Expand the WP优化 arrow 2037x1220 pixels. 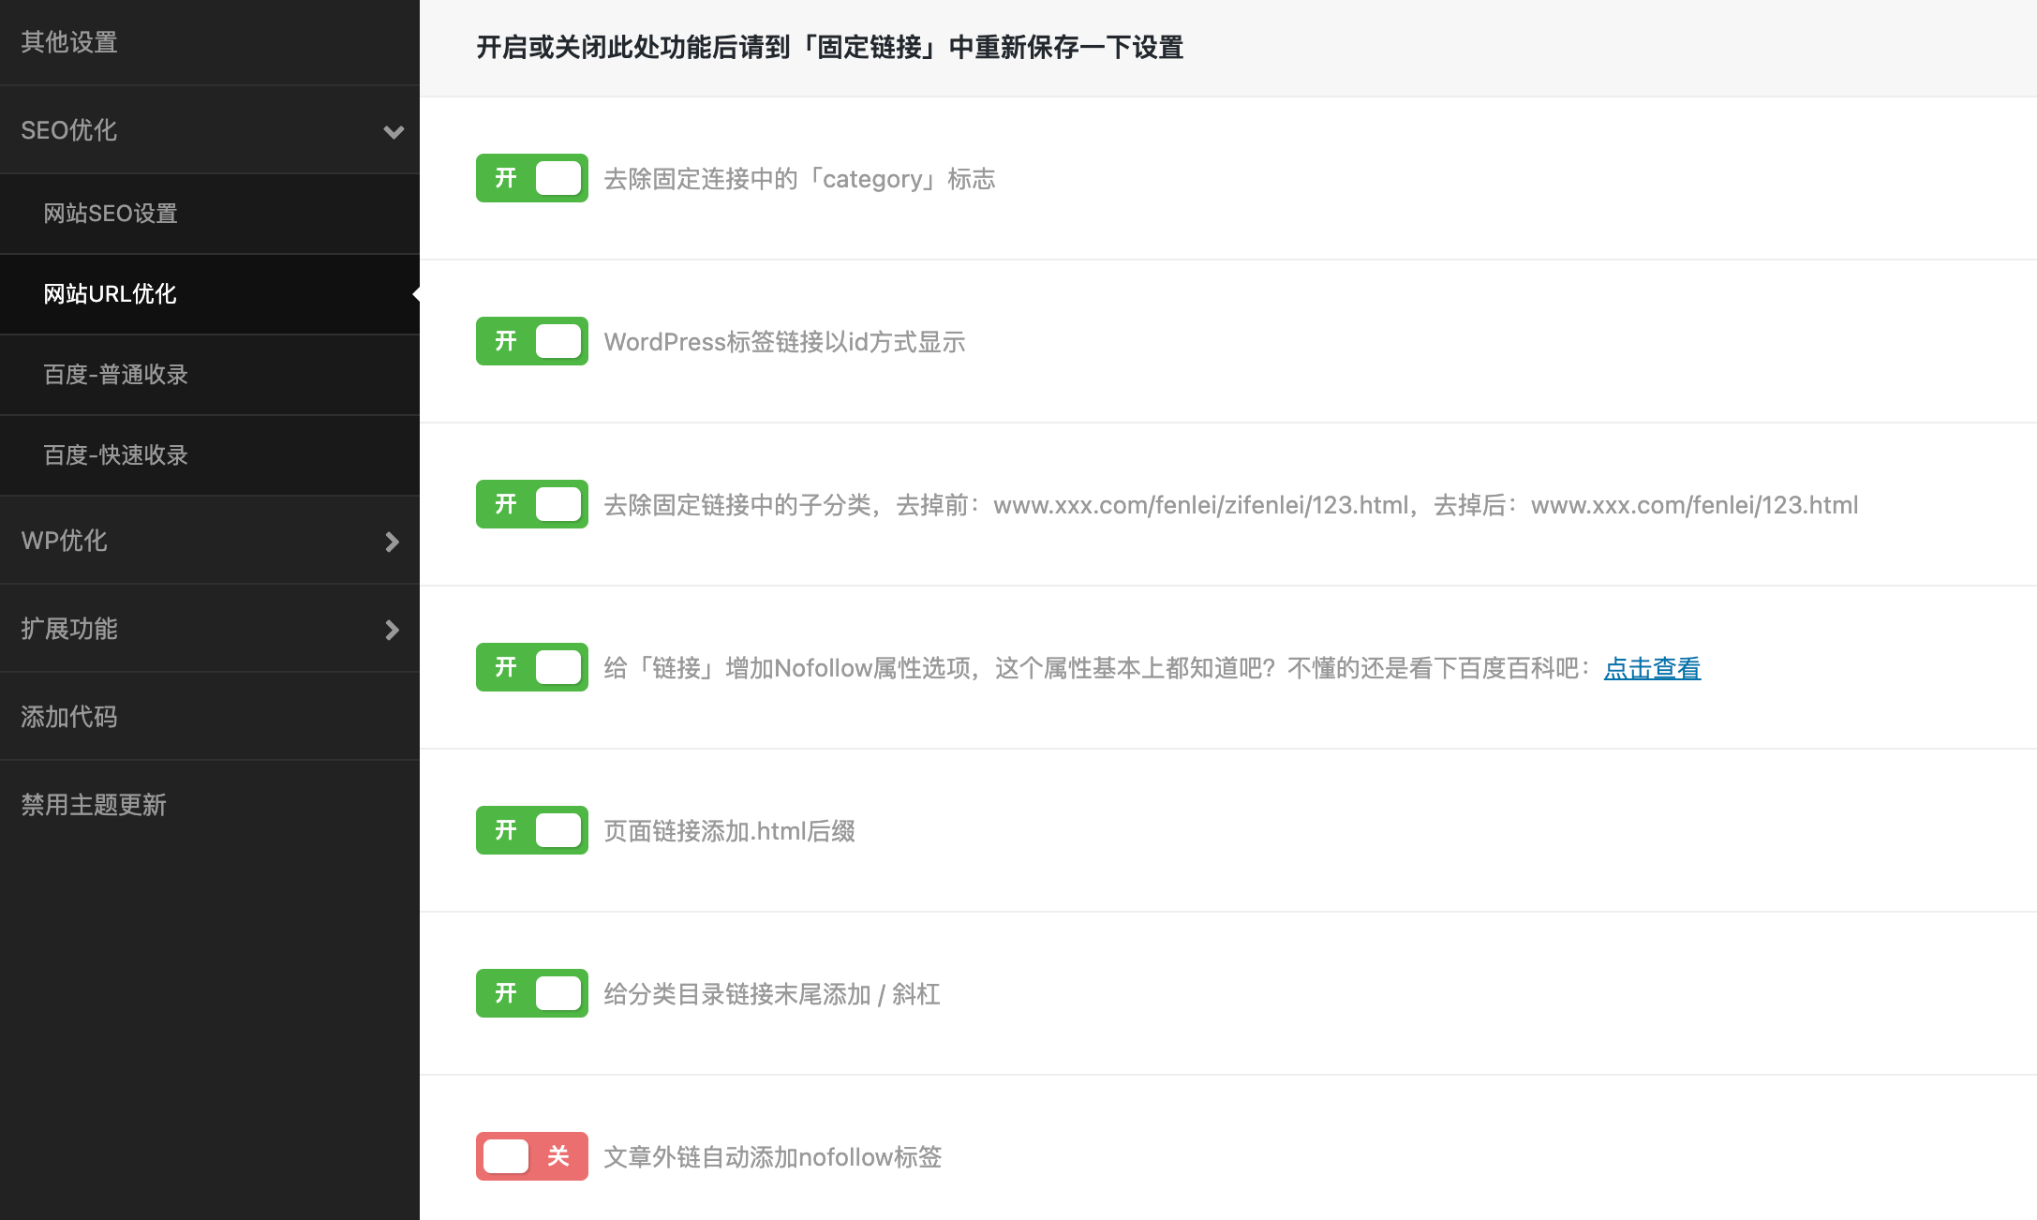[x=392, y=542]
